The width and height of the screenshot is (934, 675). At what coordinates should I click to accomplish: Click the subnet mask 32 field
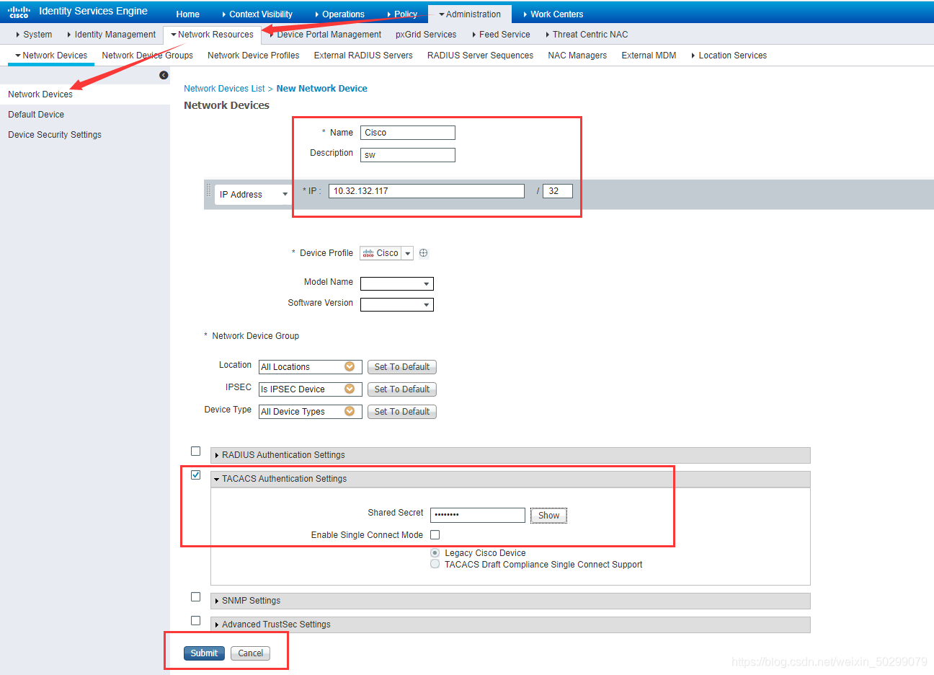tap(558, 191)
